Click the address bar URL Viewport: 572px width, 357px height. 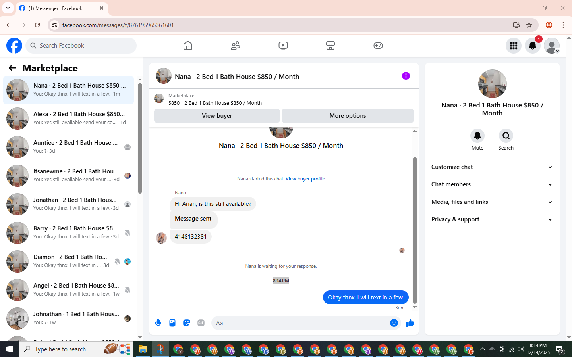pyautogui.click(x=118, y=25)
